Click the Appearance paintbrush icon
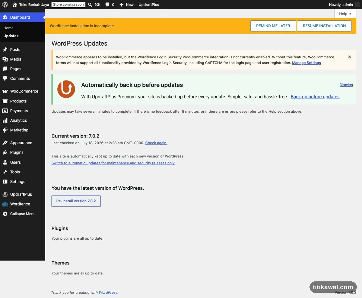The height and width of the screenshot is (298, 362). [5, 143]
